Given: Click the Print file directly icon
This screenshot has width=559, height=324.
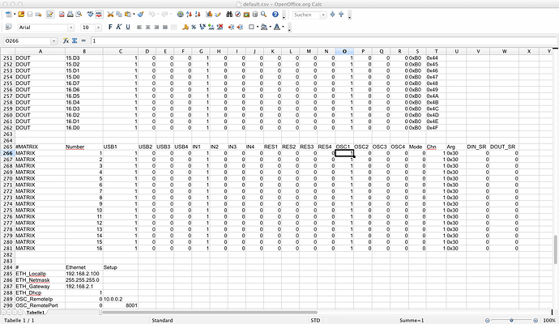Looking at the screenshot, I should pos(70,15).
